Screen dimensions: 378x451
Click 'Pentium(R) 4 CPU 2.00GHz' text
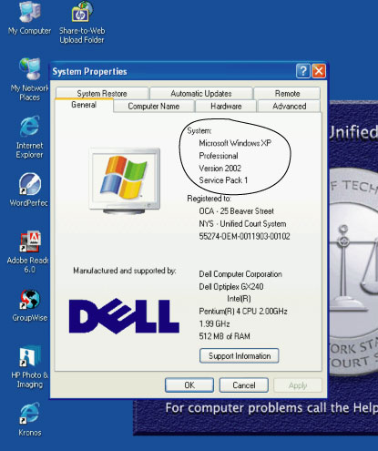[x=243, y=312]
